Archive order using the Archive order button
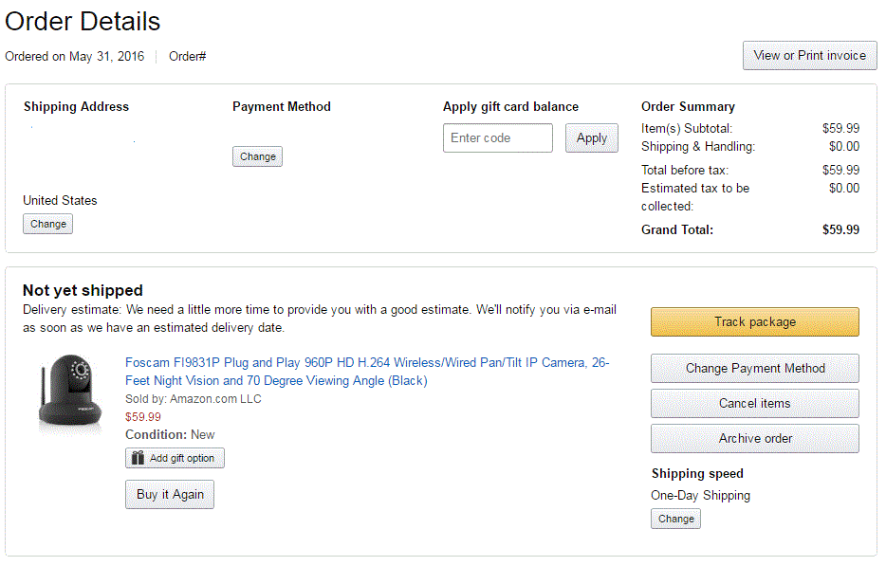Screen dimensions: 886x566 [x=754, y=439]
